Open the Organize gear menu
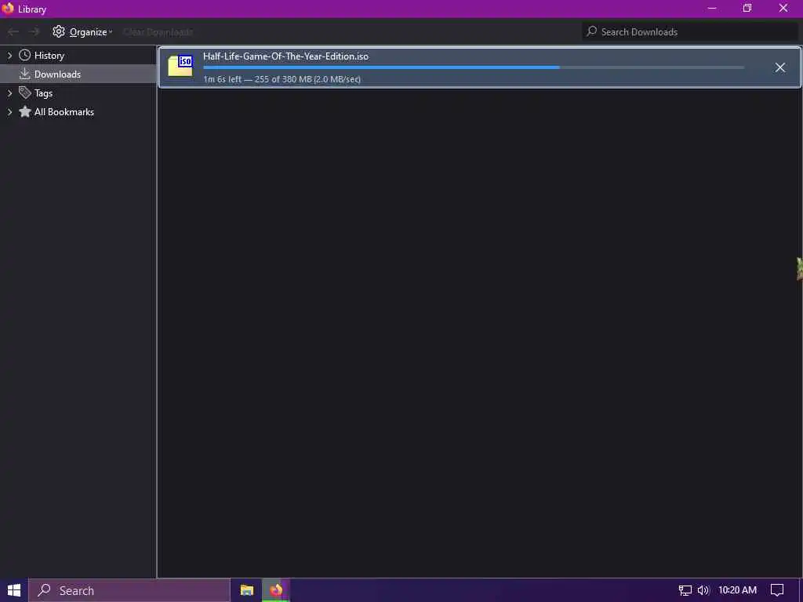The width and height of the screenshot is (803, 602). coord(82,31)
